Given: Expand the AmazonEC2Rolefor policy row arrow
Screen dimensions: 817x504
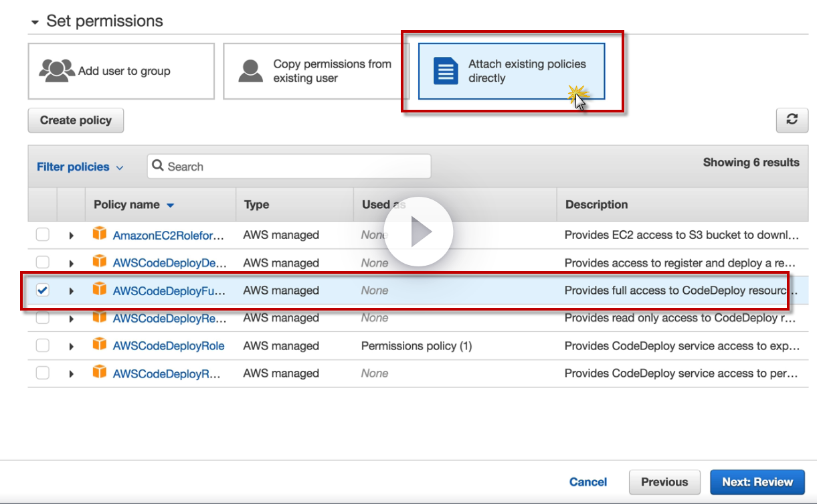Looking at the screenshot, I should 72,236.
